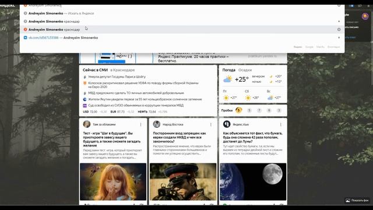Click the VK favicon in the suggestions list
373x210 pixels.
(25, 37)
